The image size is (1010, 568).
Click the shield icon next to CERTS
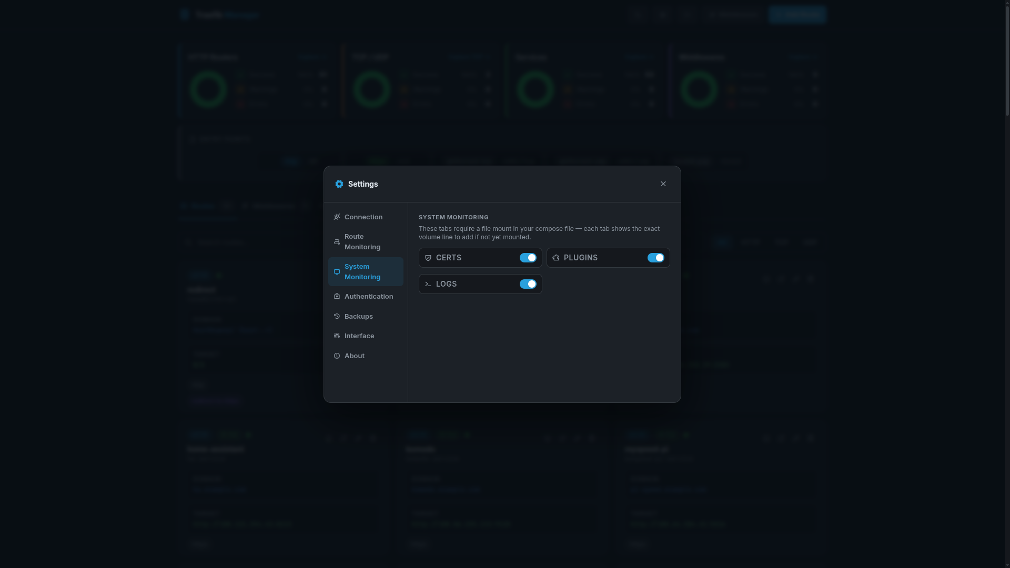click(x=428, y=258)
